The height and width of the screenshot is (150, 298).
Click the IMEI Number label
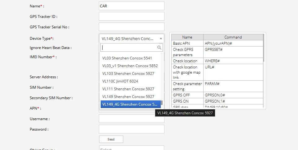click(x=43, y=57)
